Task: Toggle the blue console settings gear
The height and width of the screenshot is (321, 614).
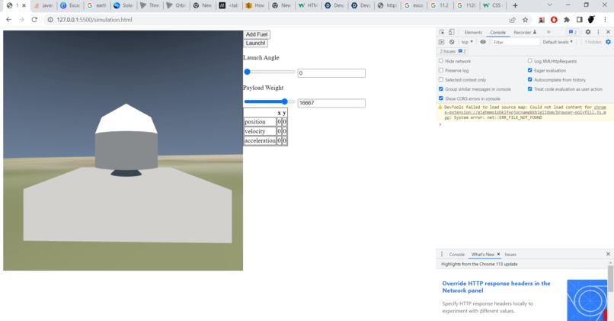Action: pyautogui.click(x=608, y=42)
